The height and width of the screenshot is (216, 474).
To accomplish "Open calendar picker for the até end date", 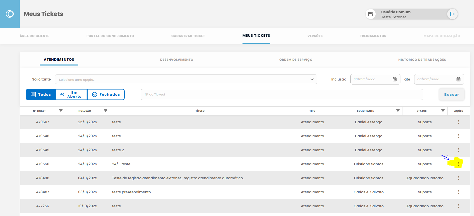I will tap(458, 79).
